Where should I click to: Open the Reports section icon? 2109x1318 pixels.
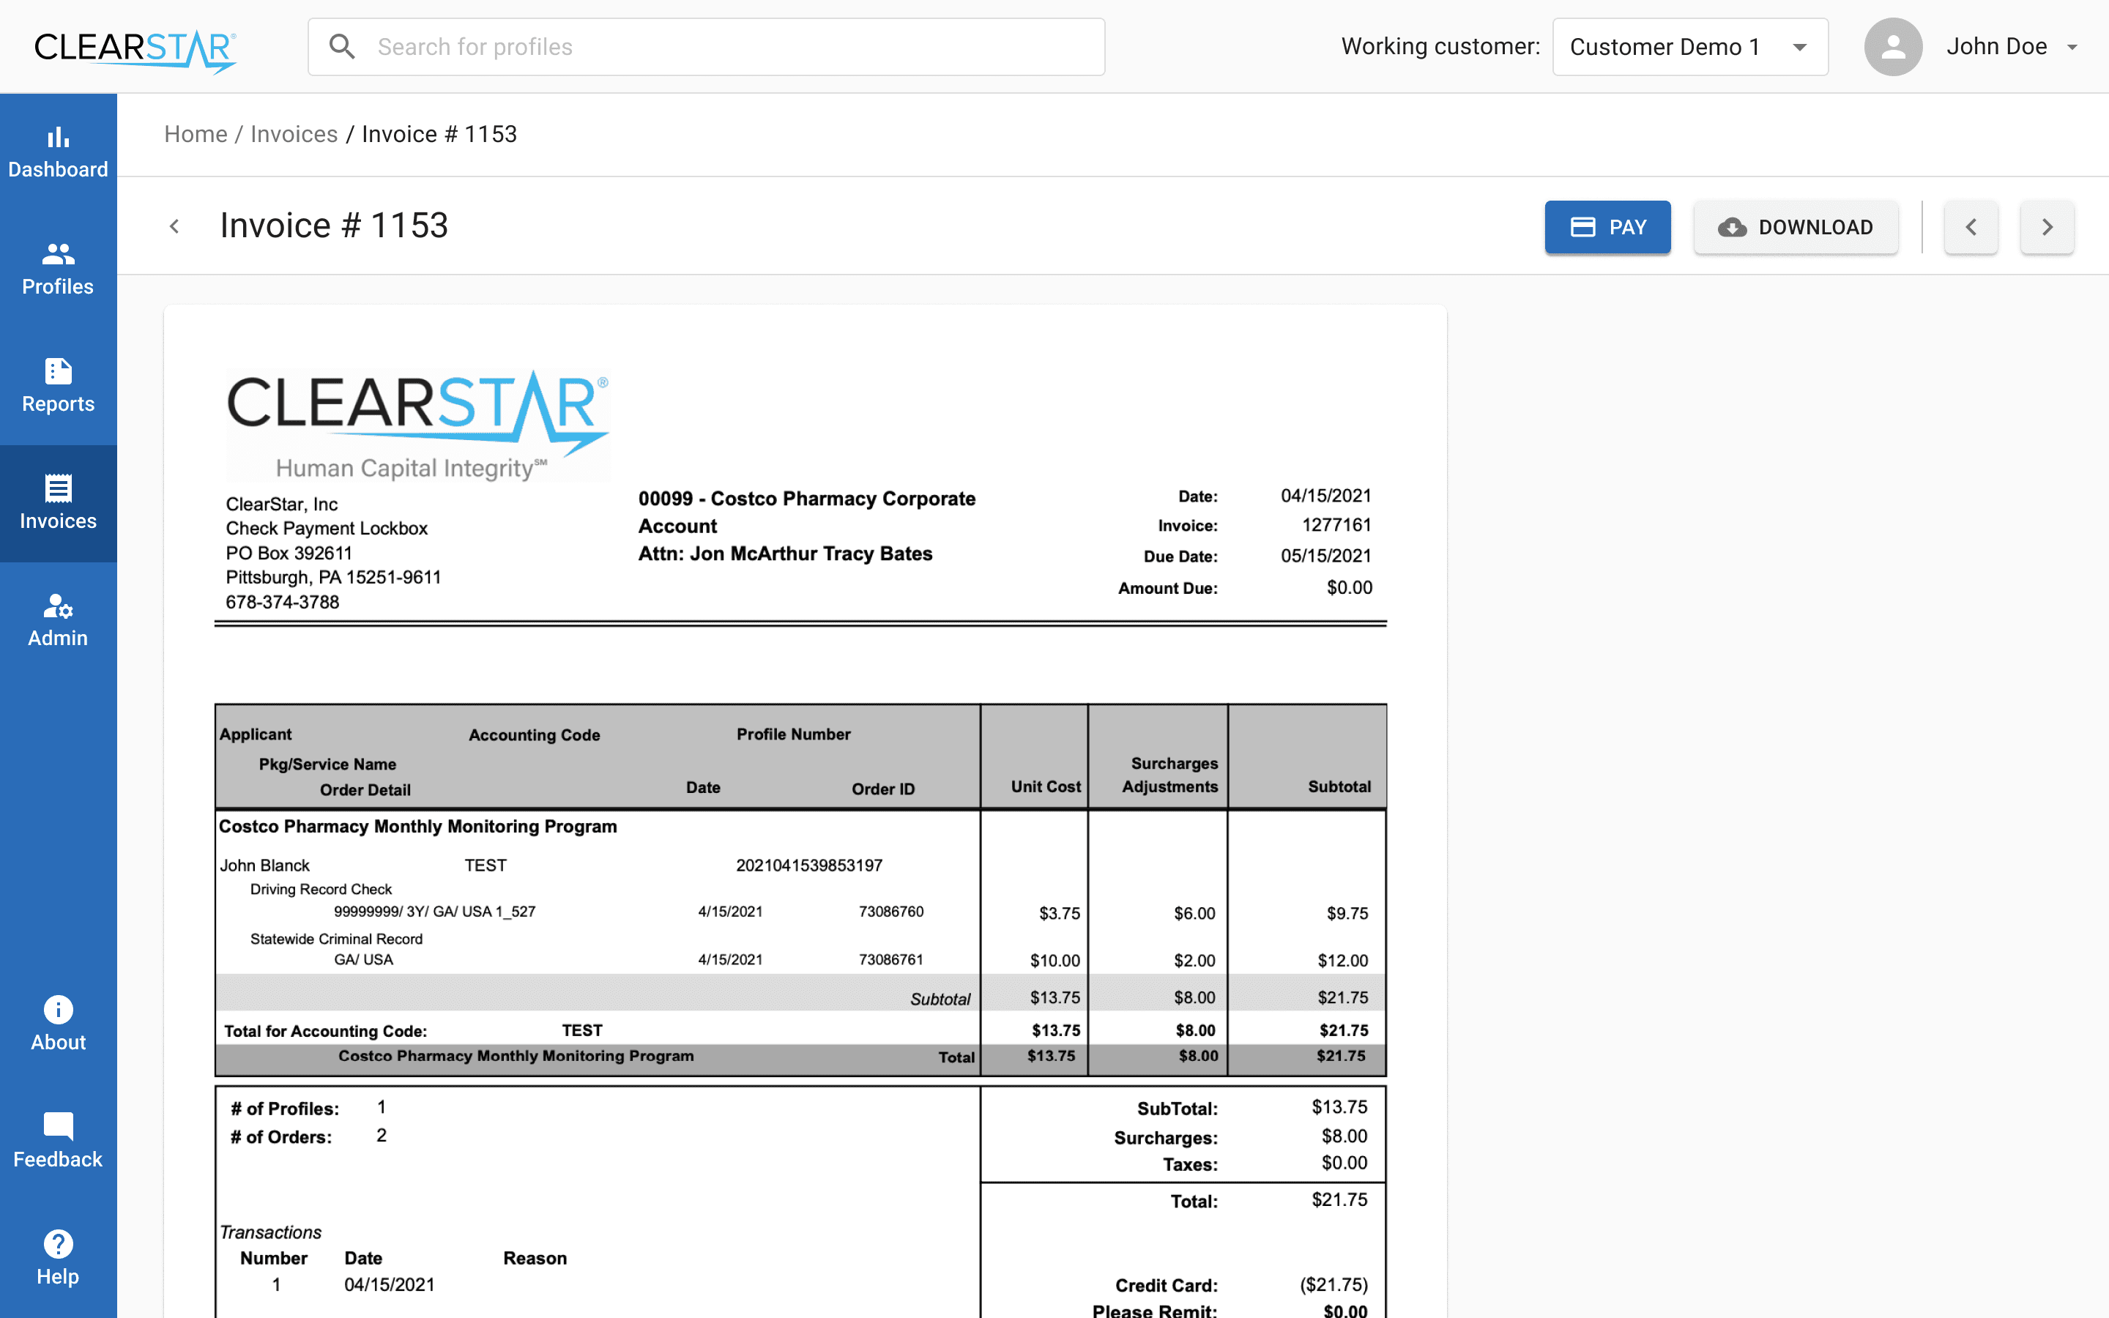point(58,371)
